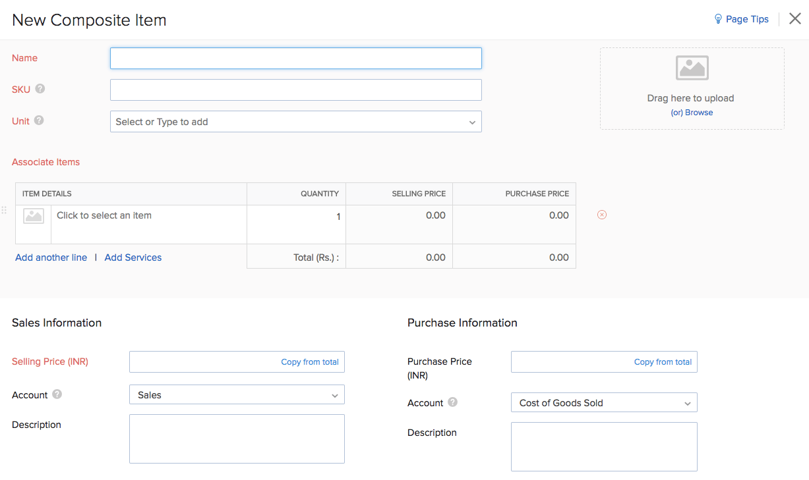Image resolution: width=809 pixels, height=480 pixels.
Task: Click Add another line link
Action: point(51,257)
